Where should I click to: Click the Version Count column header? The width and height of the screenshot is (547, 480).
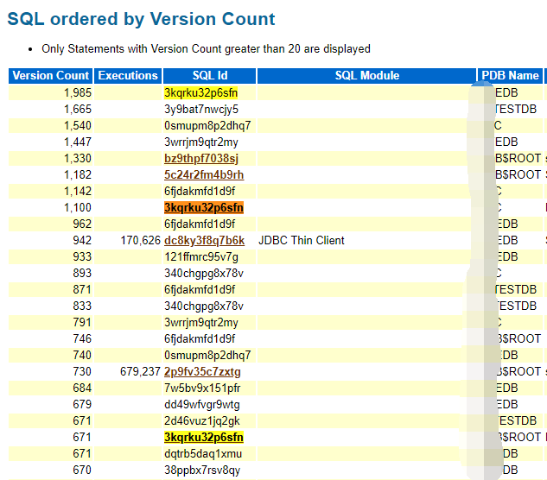tap(51, 76)
